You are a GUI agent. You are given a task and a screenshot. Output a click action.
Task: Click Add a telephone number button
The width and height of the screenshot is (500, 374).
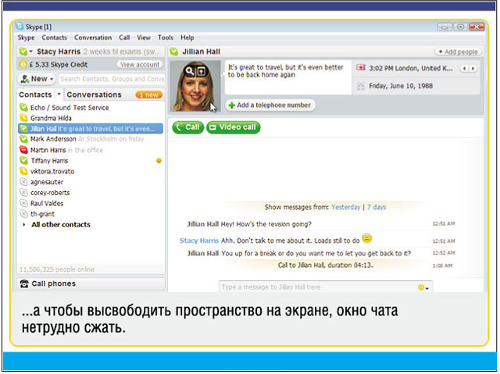270,105
